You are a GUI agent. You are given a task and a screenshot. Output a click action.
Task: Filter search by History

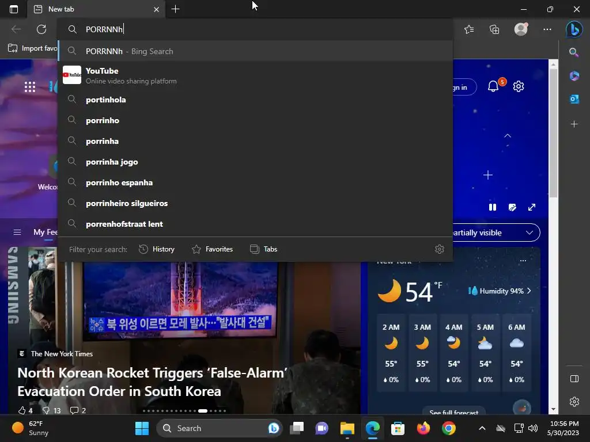click(x=157, y=249)
